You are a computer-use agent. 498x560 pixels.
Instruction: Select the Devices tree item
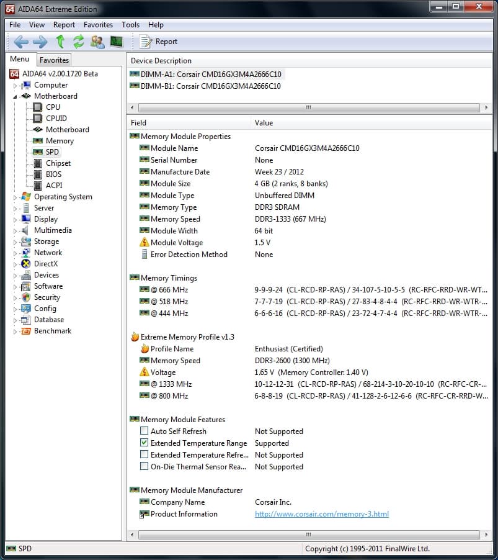[47, 275]
